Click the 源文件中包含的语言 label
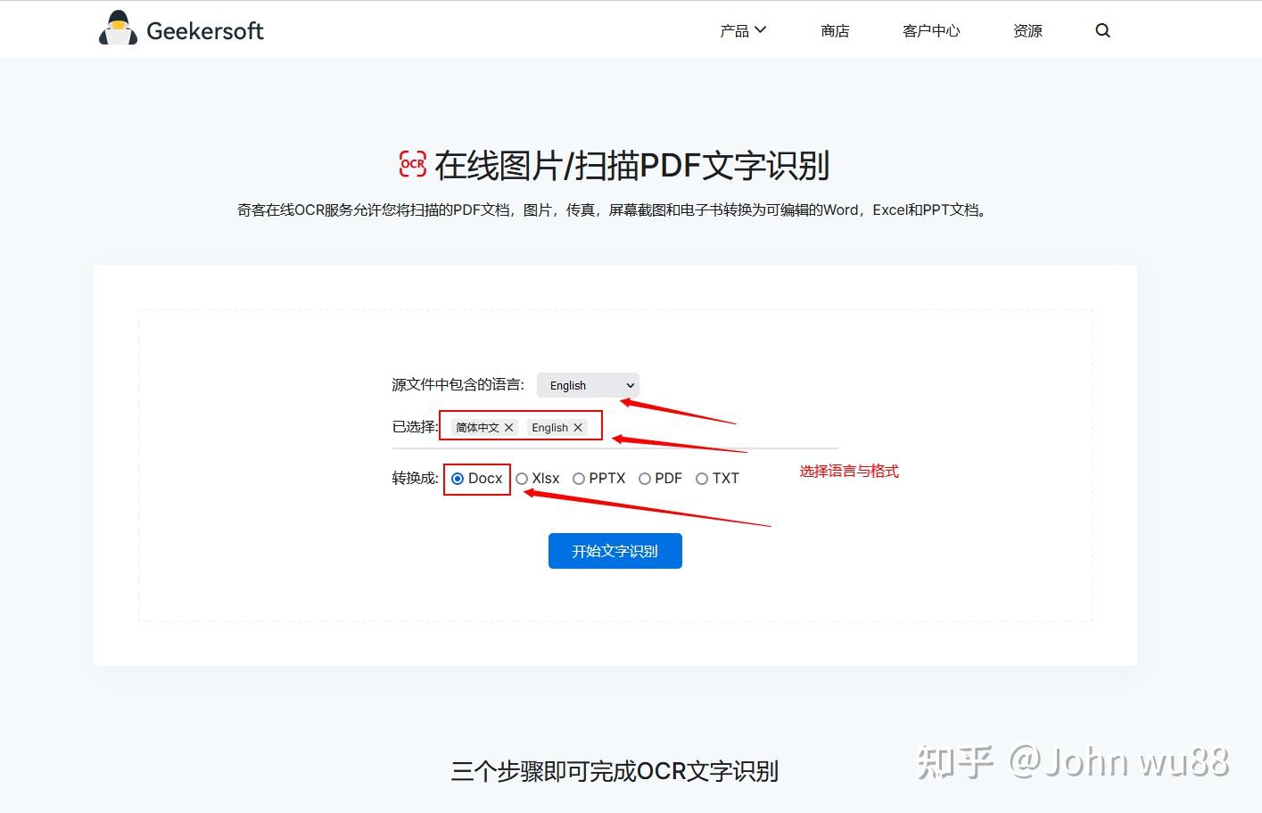This screenshot has height=813, width=1262. (x=458, y=385)
